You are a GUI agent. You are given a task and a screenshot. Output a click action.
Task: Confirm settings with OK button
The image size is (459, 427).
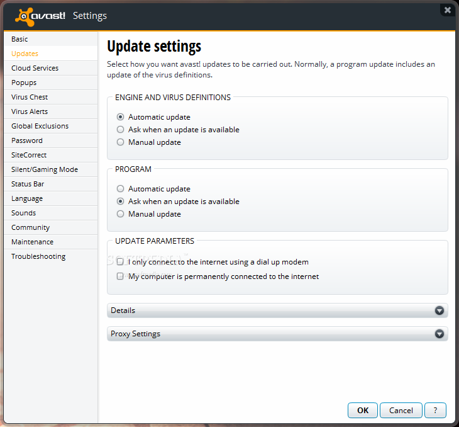click(x=362, y=410)
